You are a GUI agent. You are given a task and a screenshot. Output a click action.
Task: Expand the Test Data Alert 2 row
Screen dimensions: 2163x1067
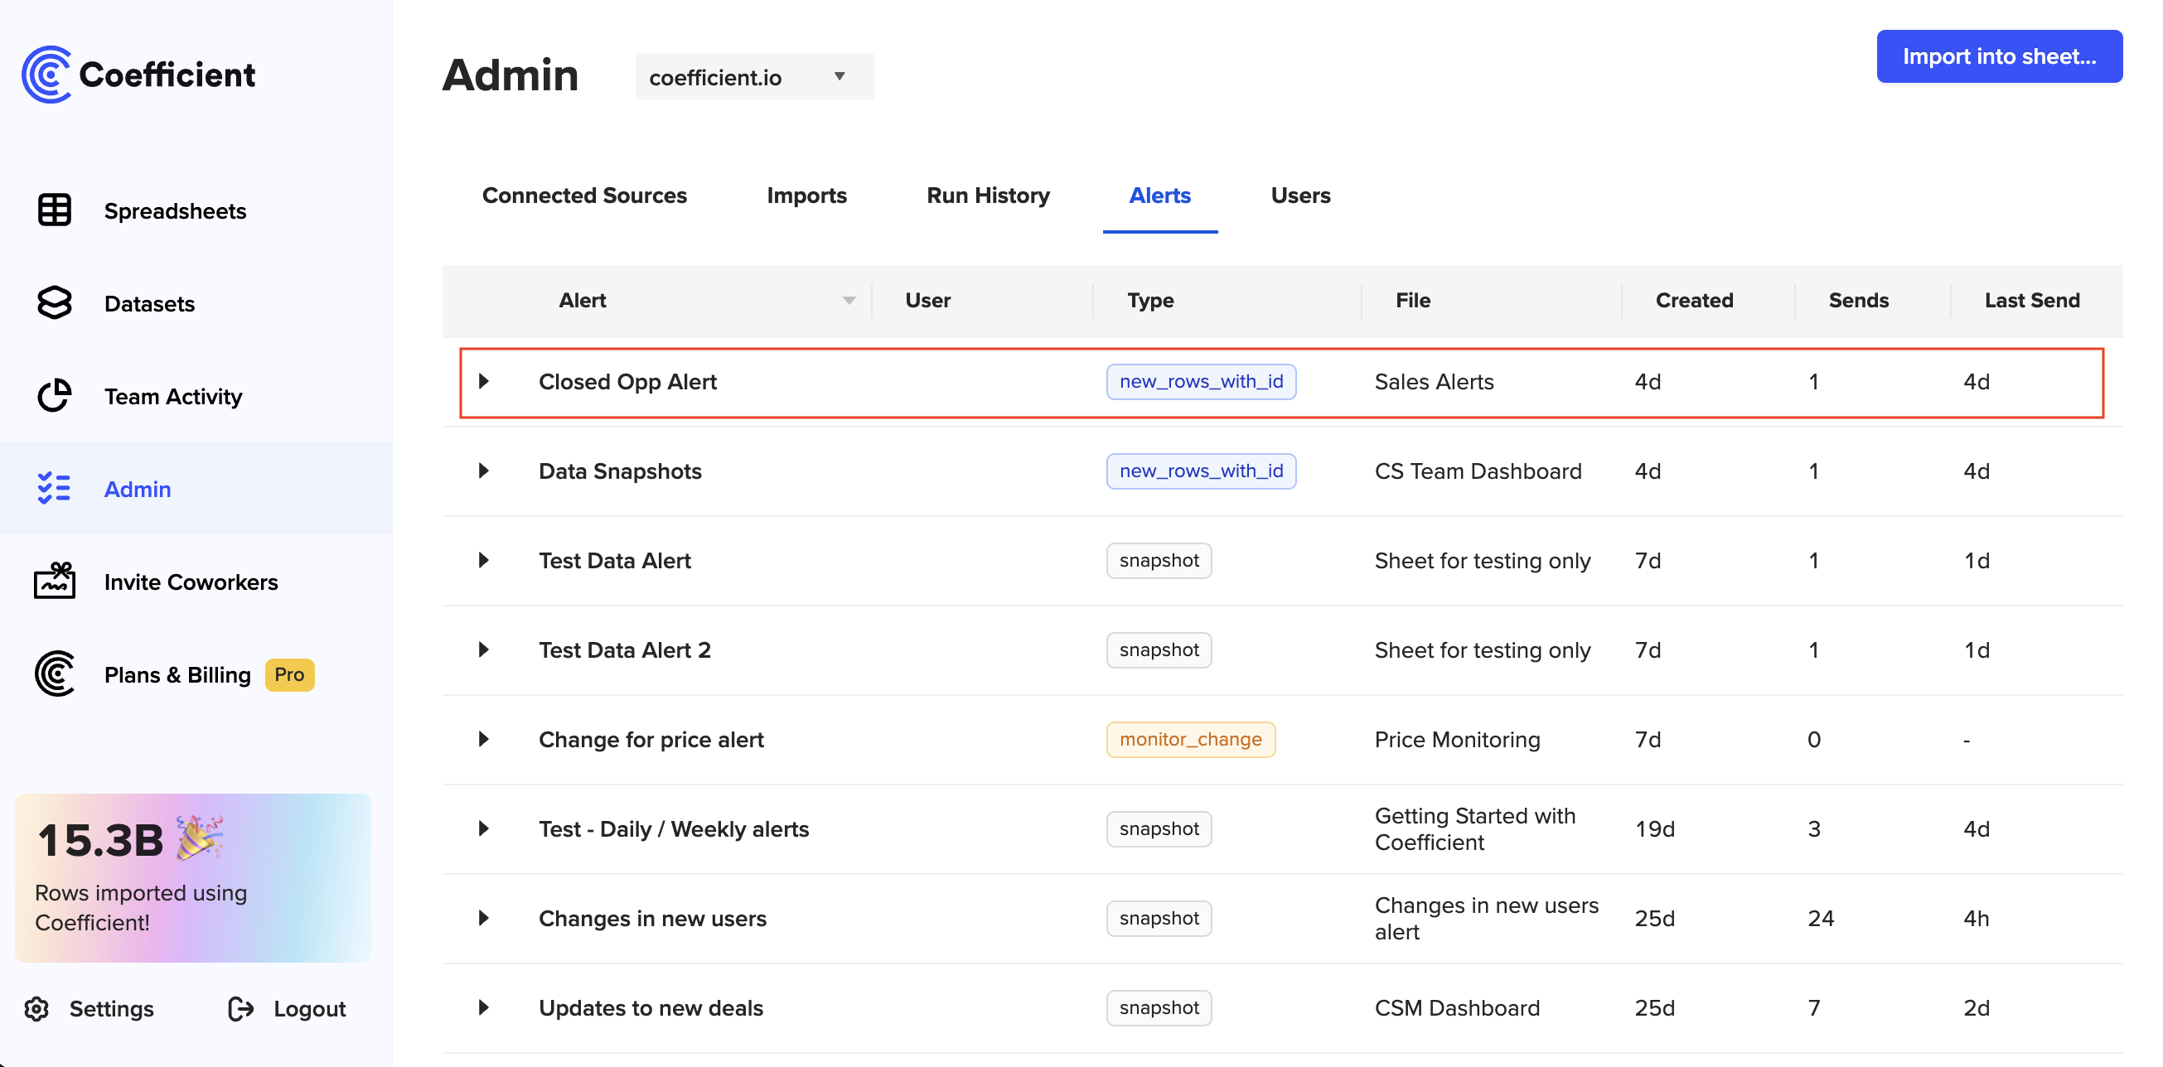(x=484, y=649)
